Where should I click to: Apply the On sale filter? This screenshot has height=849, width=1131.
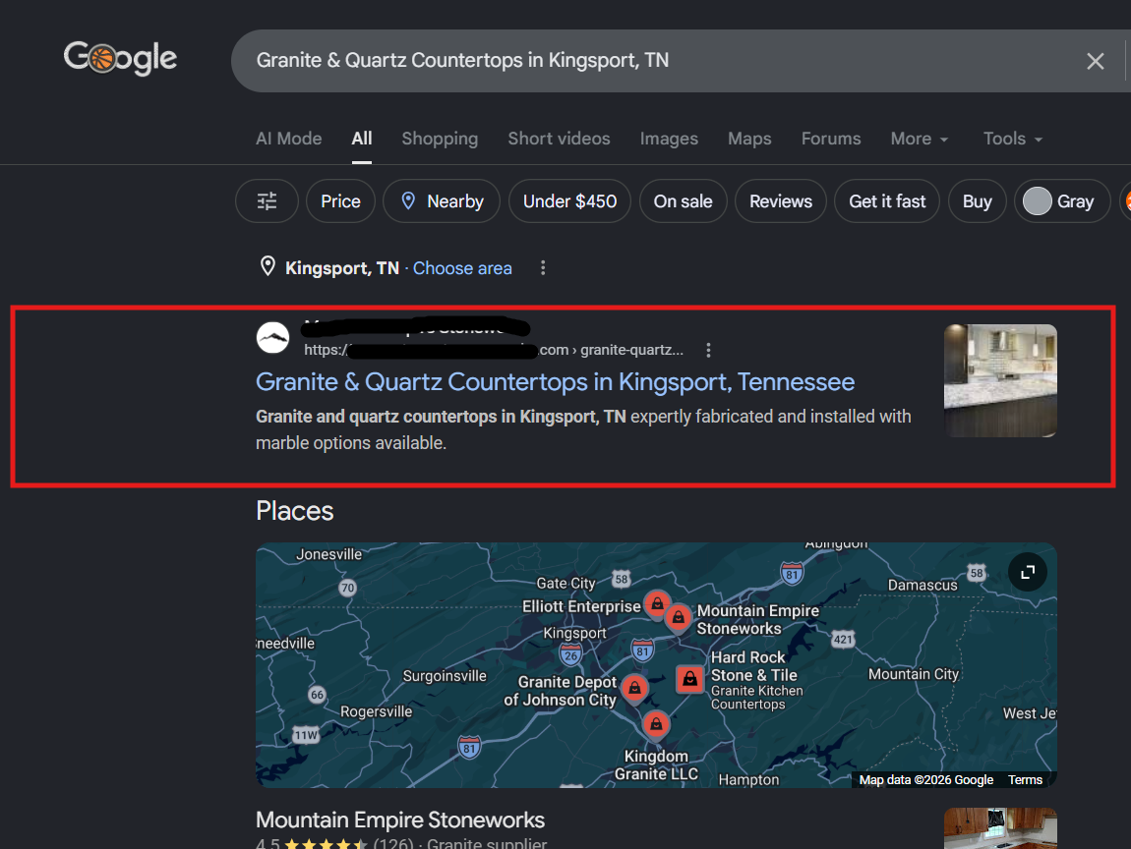pyautogui.click(x=684, y=201)
